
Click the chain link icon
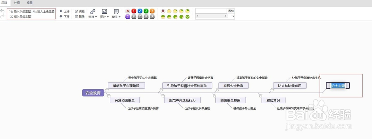[x=93, y=12]
